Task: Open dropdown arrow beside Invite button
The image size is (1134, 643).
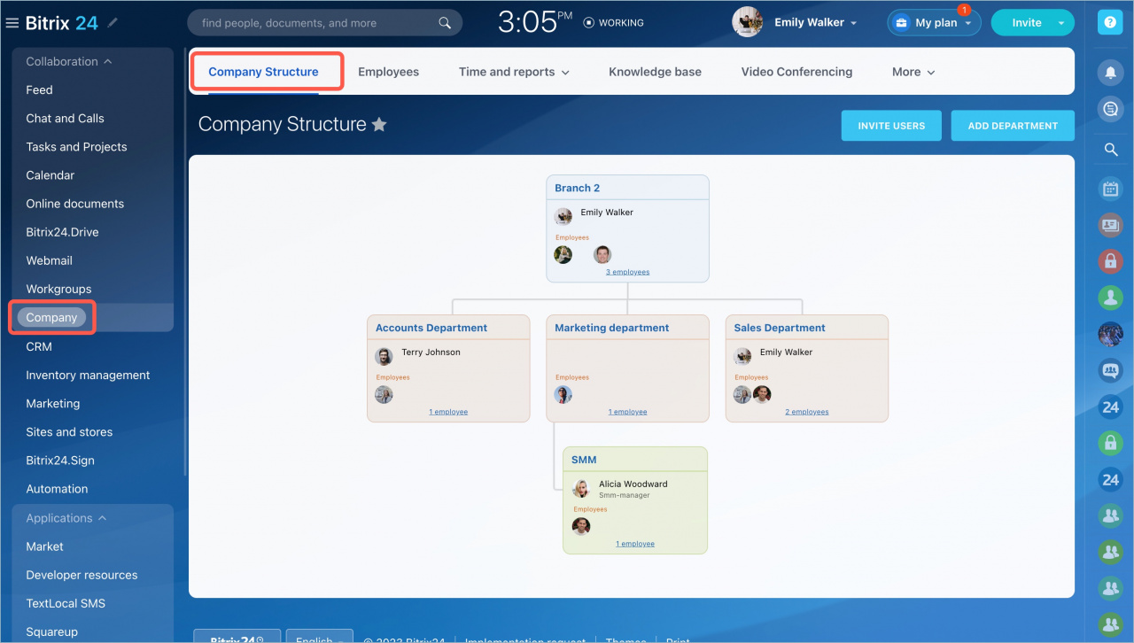Action: tap(1061, 23)
